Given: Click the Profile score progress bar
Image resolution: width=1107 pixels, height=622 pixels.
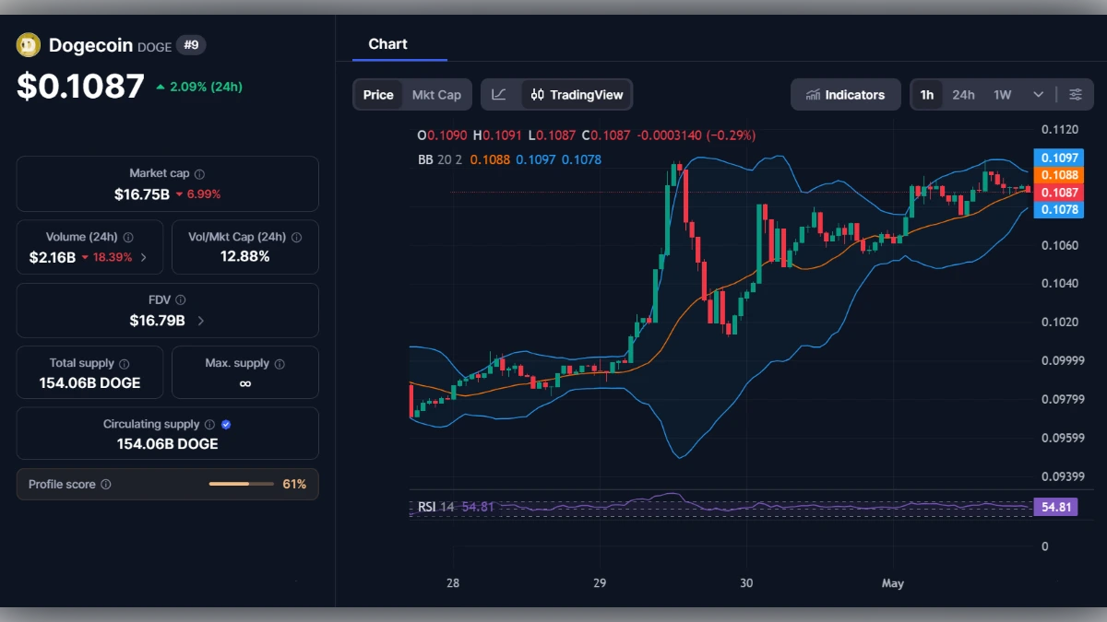Looking at the screenshot, I should point(241,485).
